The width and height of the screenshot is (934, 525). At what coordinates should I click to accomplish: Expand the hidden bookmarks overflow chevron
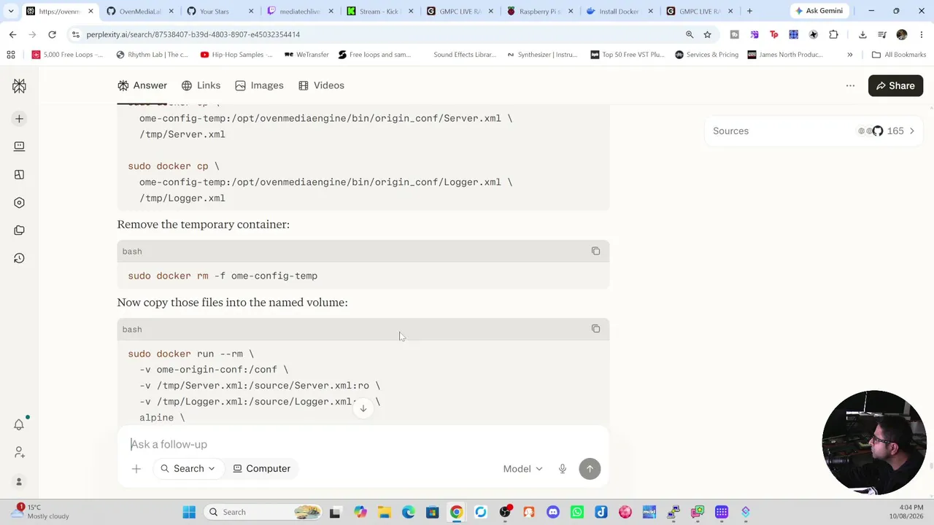(x=849, y=55)
